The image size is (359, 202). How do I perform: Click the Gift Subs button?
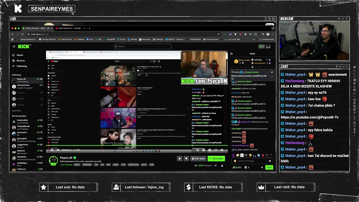198,159
